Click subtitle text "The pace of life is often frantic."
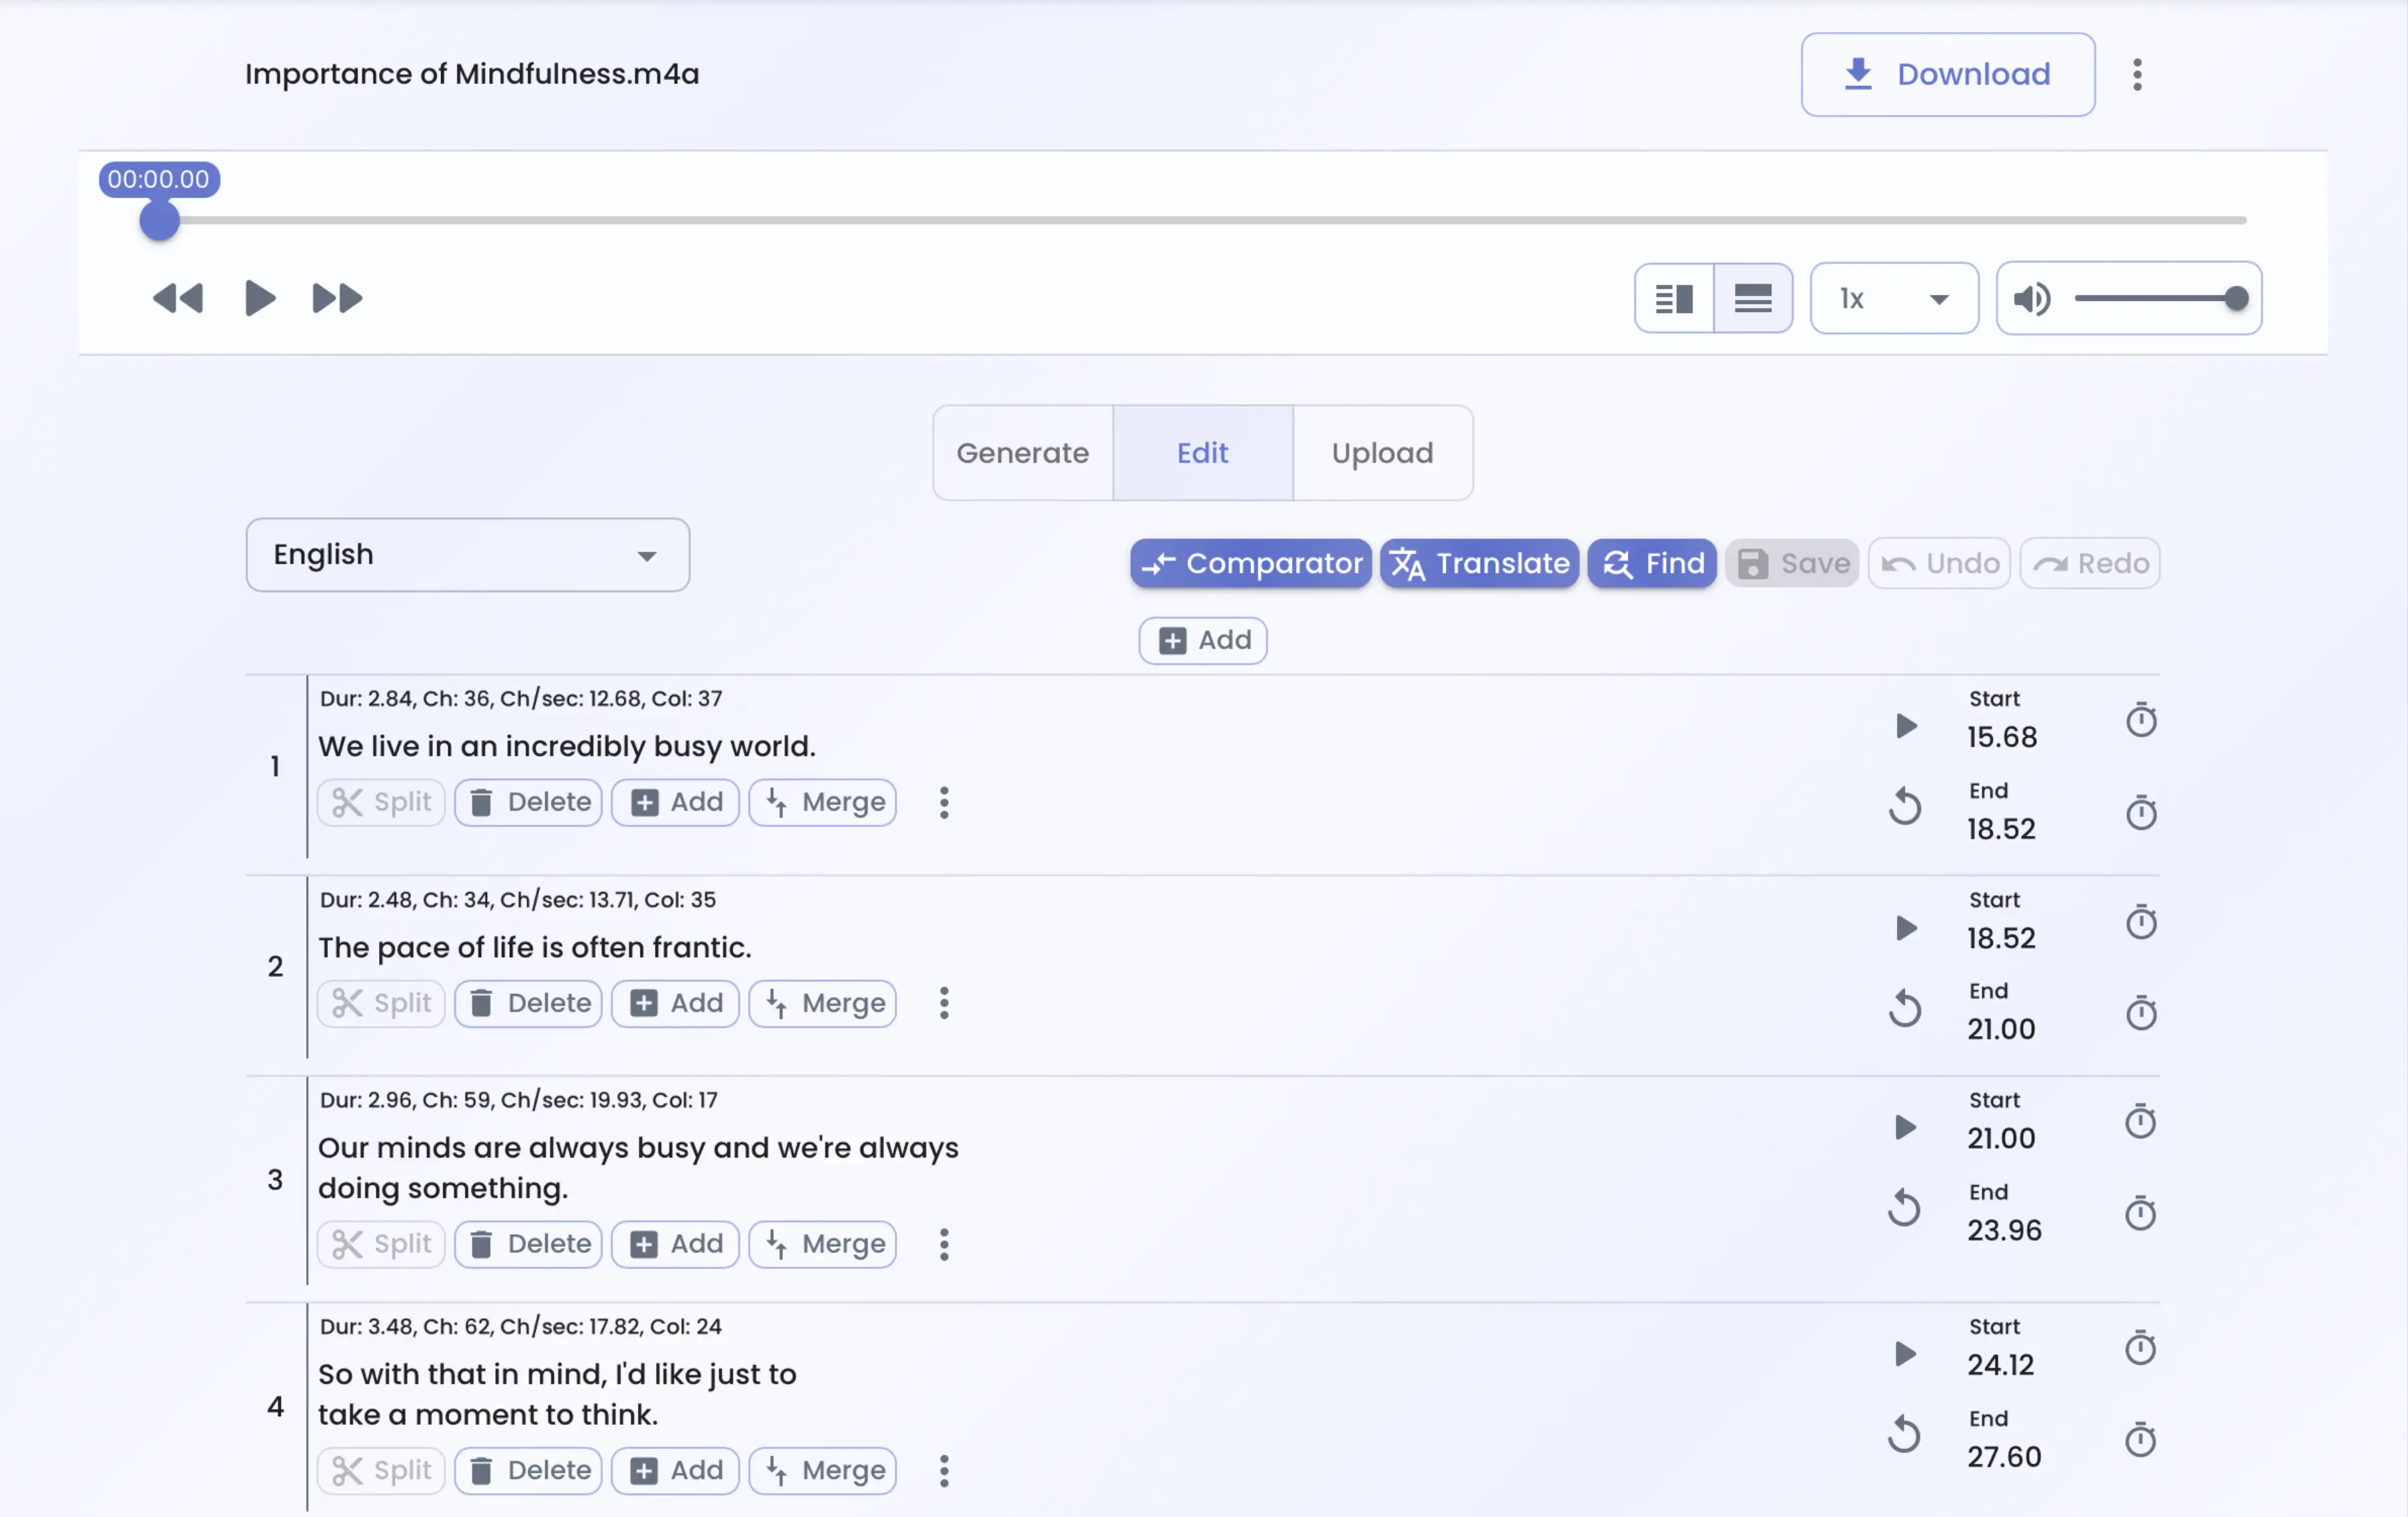The image size is (2408, 1517). point(535,947)
